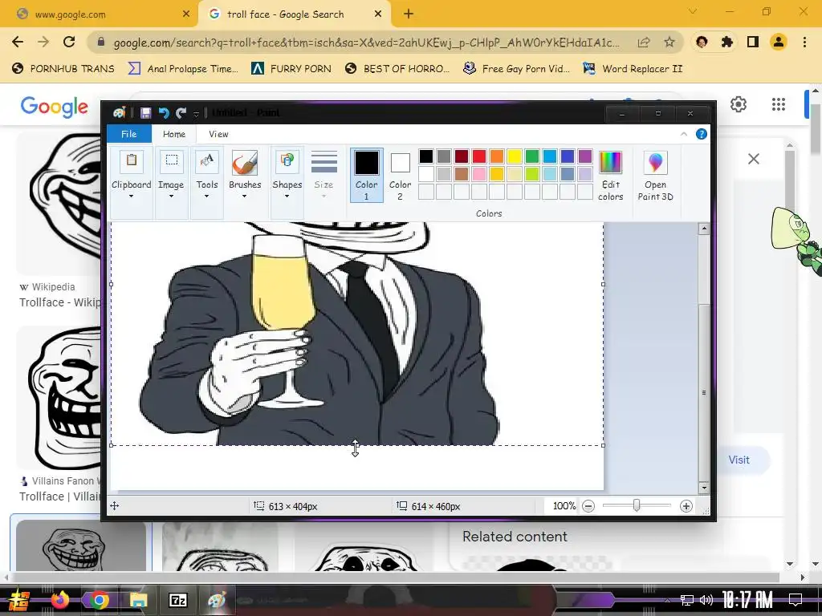Click the Google logo

coord(54,107)
